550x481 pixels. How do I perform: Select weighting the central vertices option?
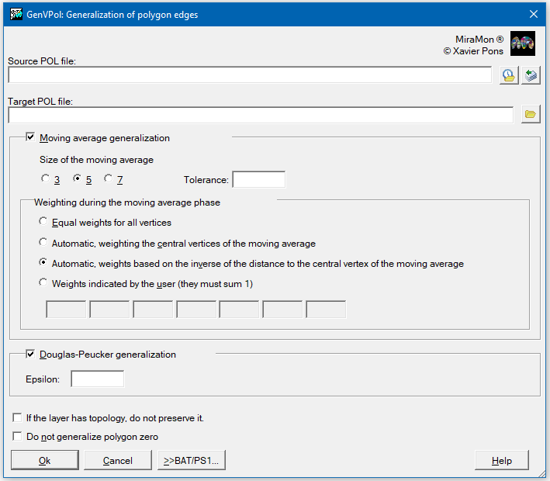[x=43, y=242]
